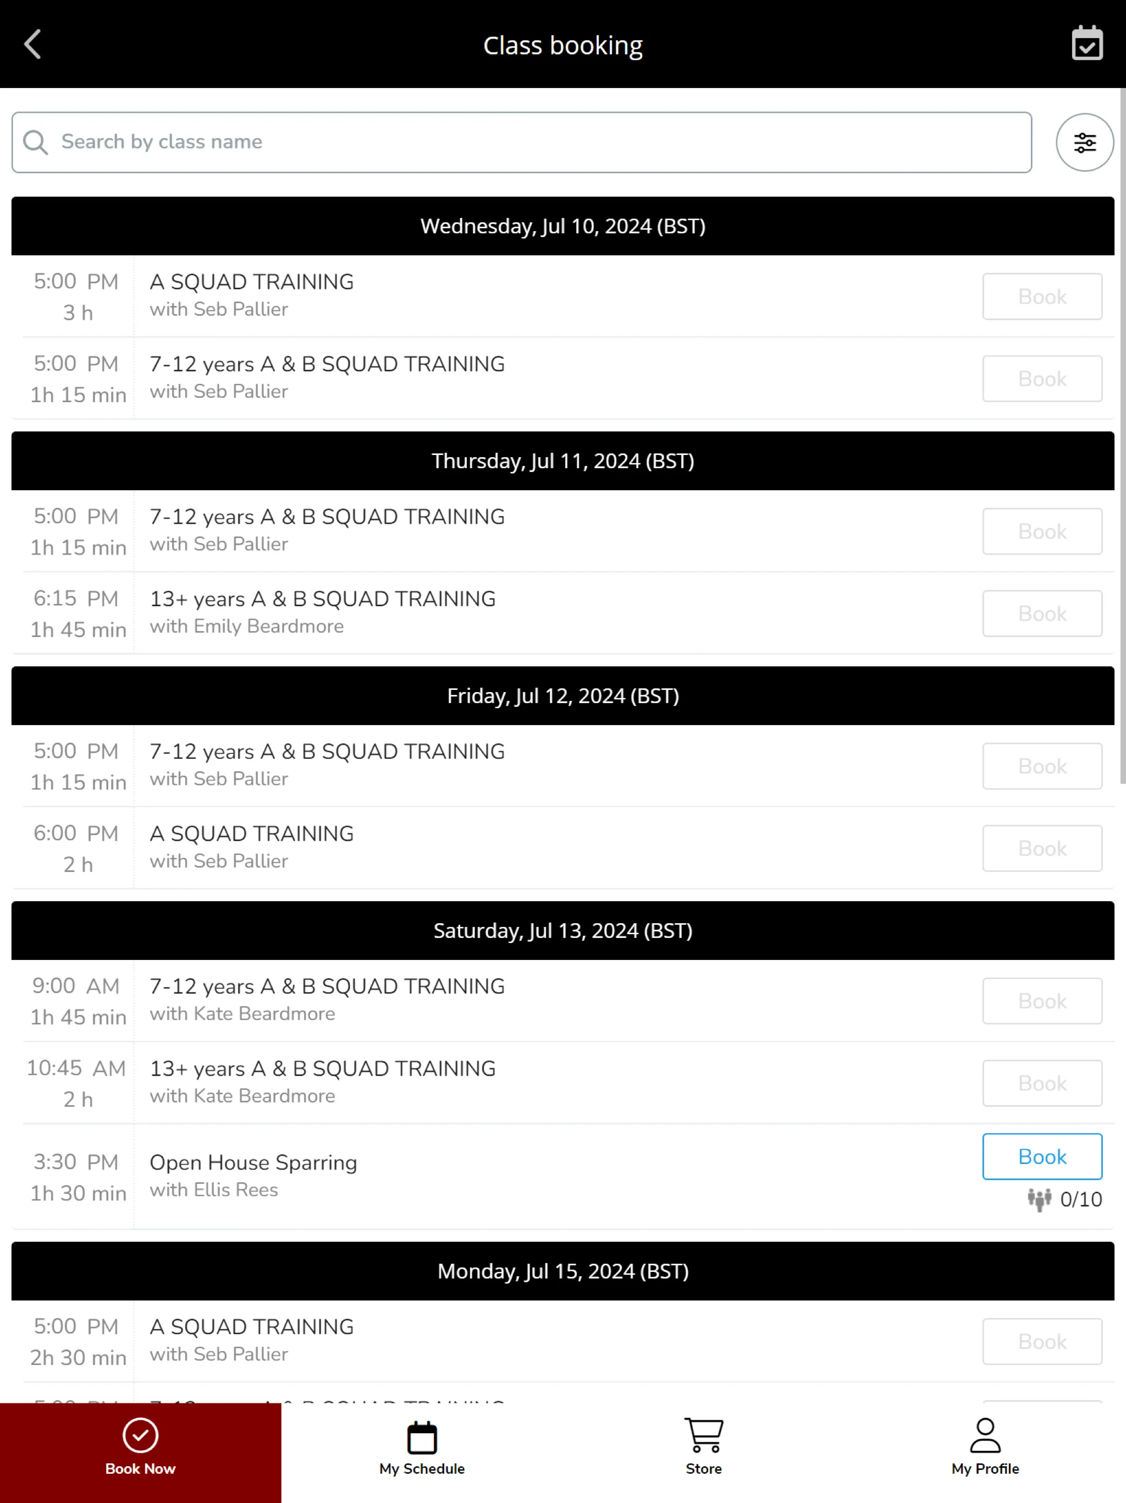Toggle visibility of Thursday Jul 11 section
This screenshot has height=1503, width=1126.
[563, 460]
